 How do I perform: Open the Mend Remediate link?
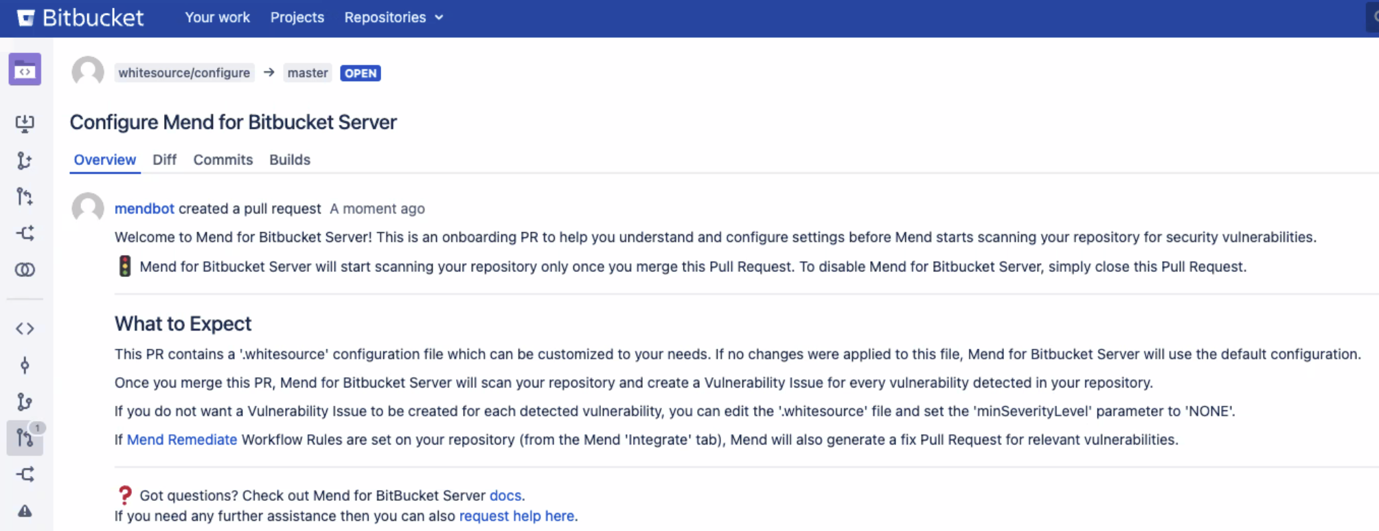point(182,440)
